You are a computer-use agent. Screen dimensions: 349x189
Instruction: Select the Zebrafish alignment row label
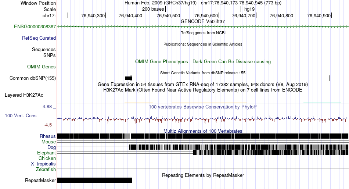[x=46, y=170]
